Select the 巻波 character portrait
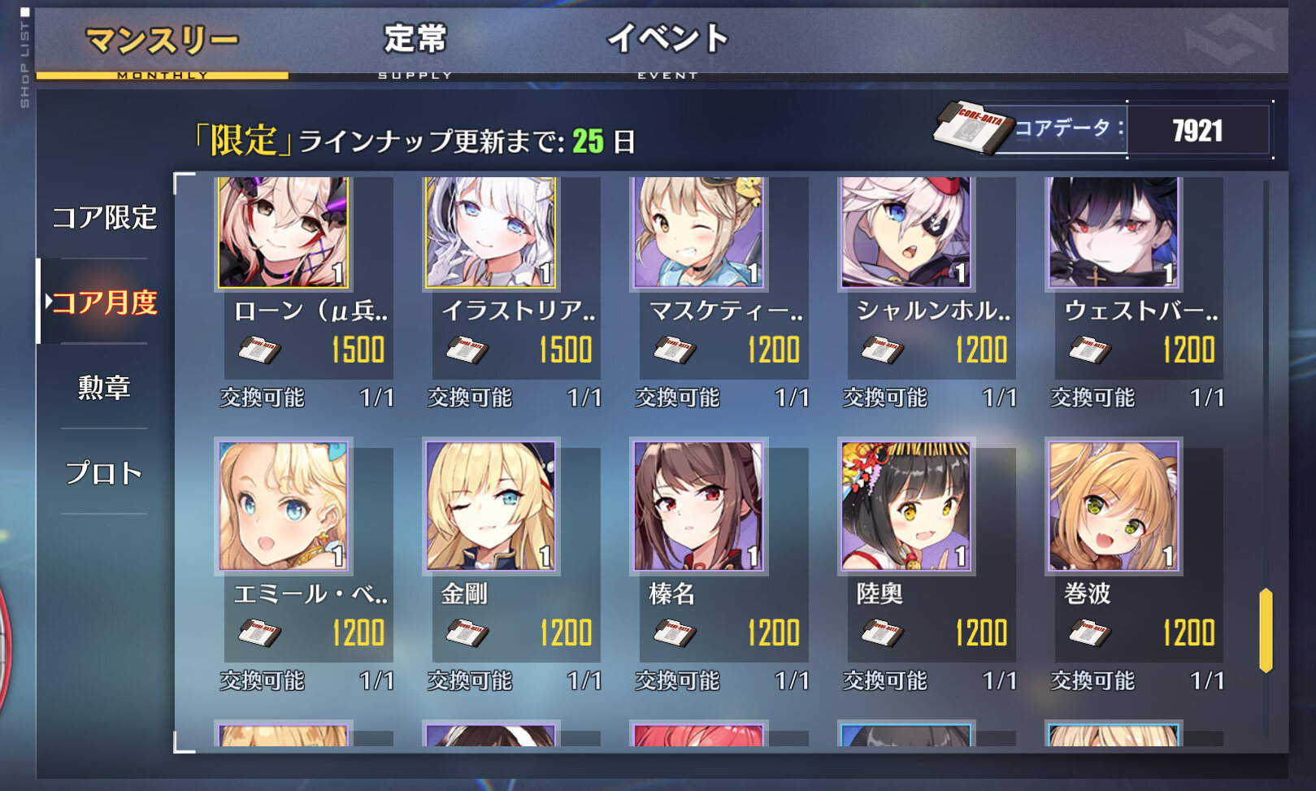1316x791 pixels. click(1114, 506)
